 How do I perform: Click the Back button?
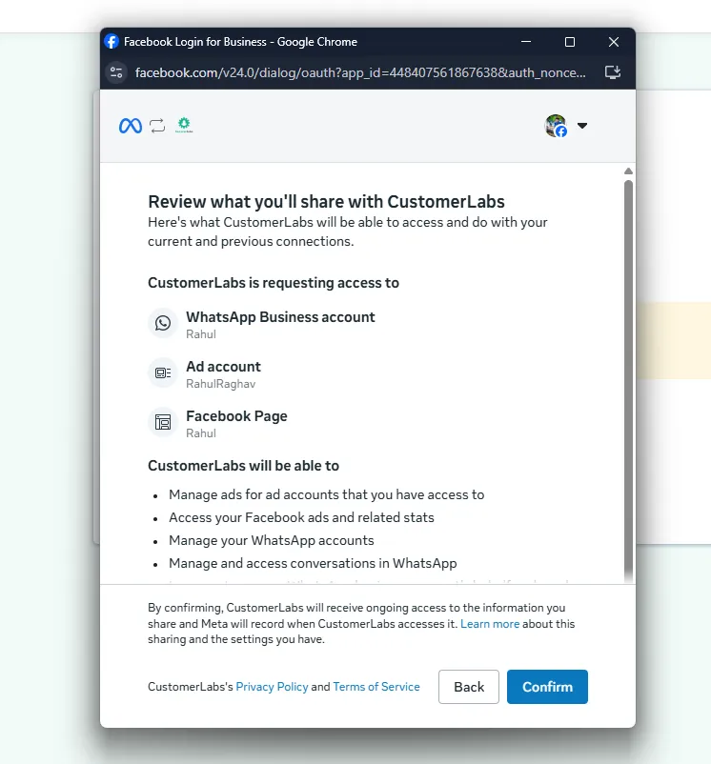coord(468,687)
